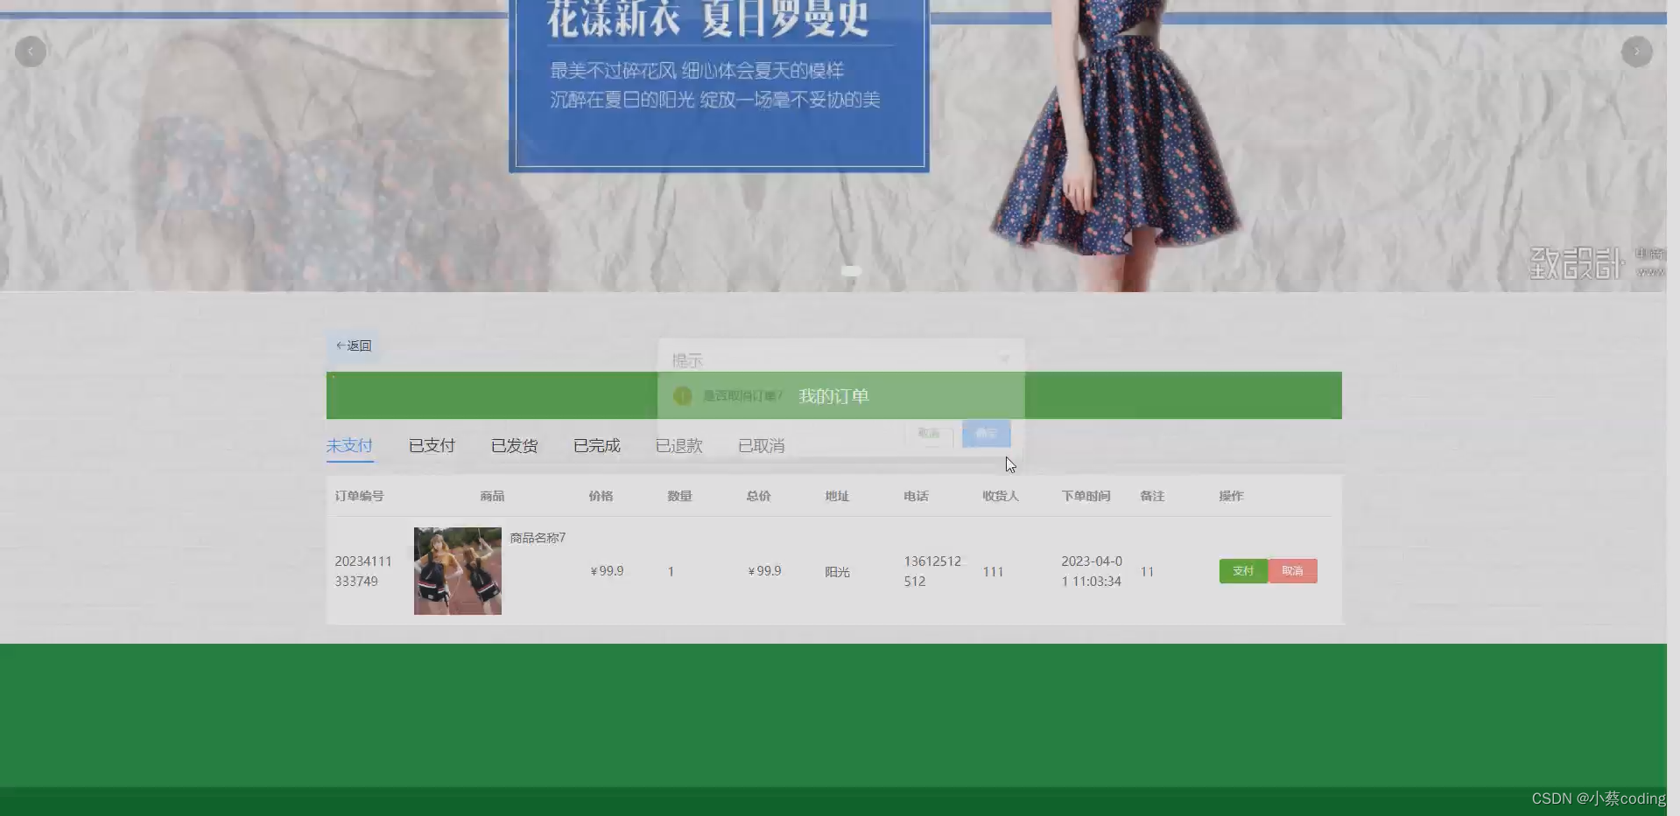Click the 下单时间 column header
This screenshot has height=816, width=1680.
coord(1086,496)
